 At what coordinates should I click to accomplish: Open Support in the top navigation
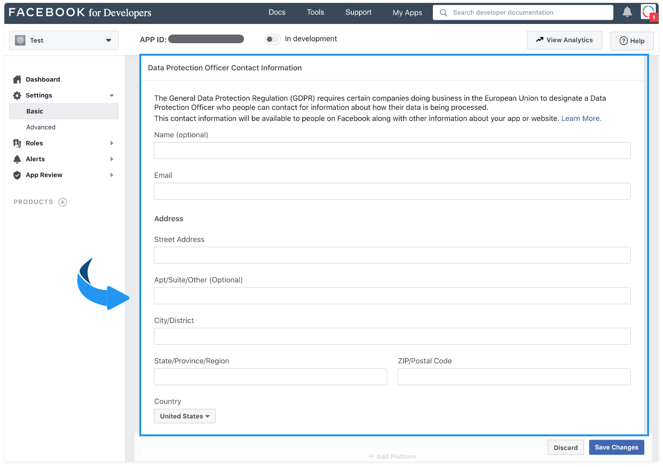click(x=358, y=12)
